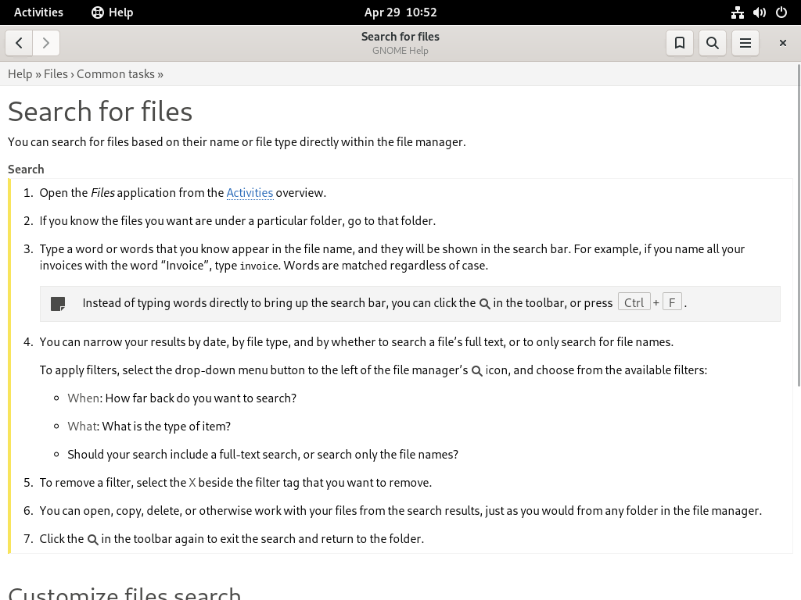This screenshot has width=801, height=600.
Task: Click step 2 about going to a particular folder
Action: tap(238, 221)
